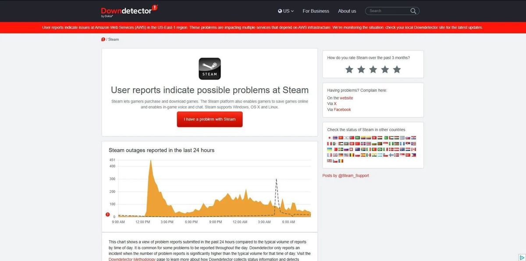Open the For Business menu
The image size is (526, 261).
click(316, 11)
